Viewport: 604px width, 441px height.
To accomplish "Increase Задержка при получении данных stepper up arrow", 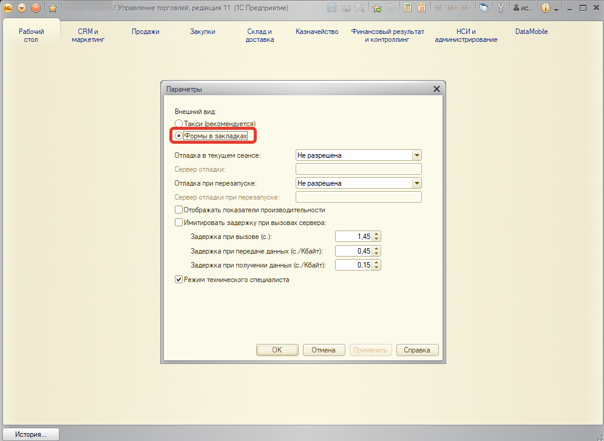I will coord(376,263).
